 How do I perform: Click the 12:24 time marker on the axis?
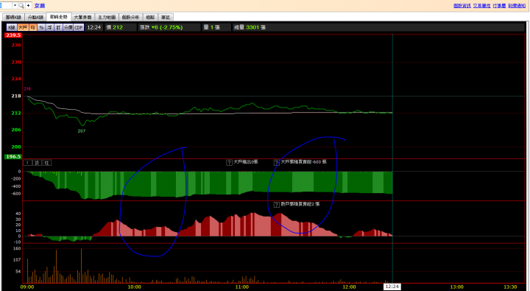point(392,287)
